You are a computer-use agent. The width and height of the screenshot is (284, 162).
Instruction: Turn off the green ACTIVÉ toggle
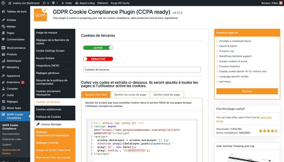[x=98, y=48]
